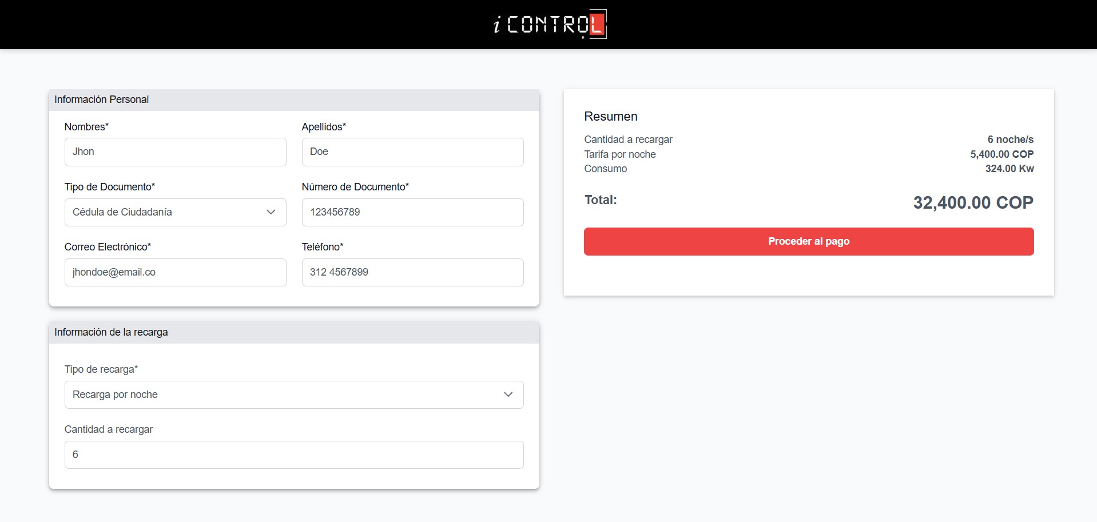The image size is (1097, 522).
Task: Click the Correo Electrónico field
Action: click(175, 272)
